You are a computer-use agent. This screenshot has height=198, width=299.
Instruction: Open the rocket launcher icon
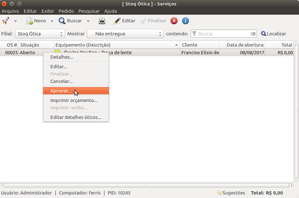tap(5, 21)
